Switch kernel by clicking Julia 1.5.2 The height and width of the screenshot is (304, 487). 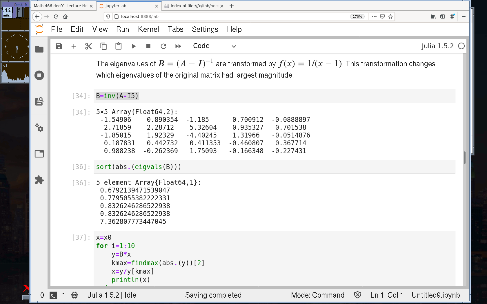click(x=437, y=46)
